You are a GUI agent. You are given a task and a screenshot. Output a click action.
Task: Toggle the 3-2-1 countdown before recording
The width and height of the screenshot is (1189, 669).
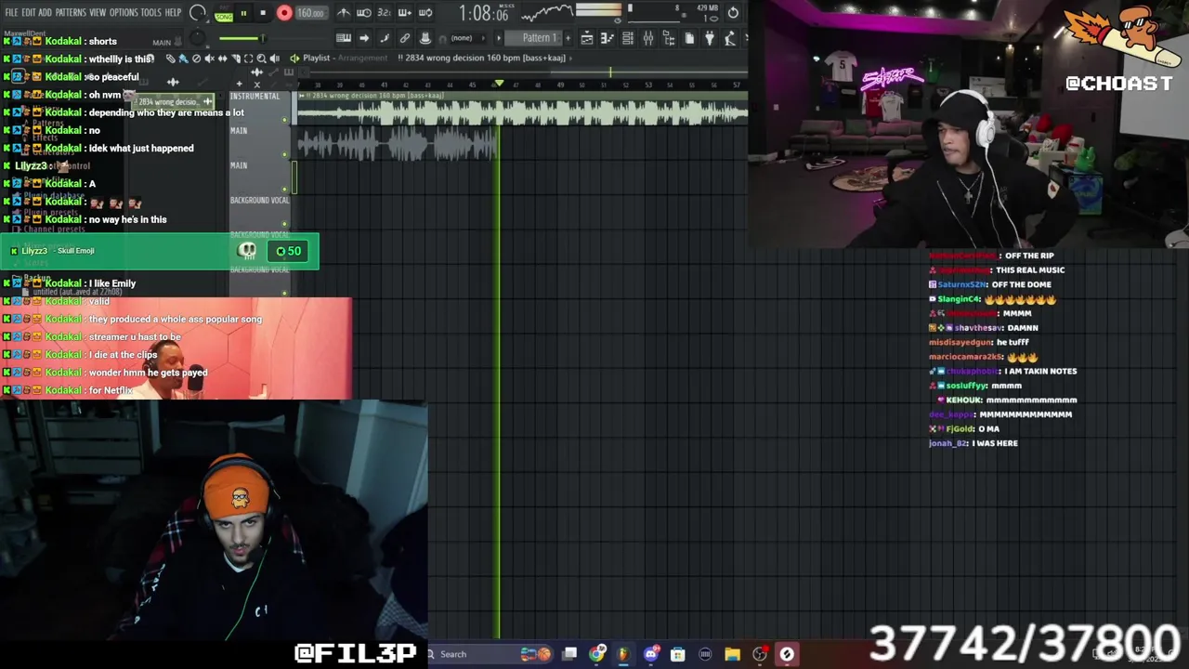385,13
